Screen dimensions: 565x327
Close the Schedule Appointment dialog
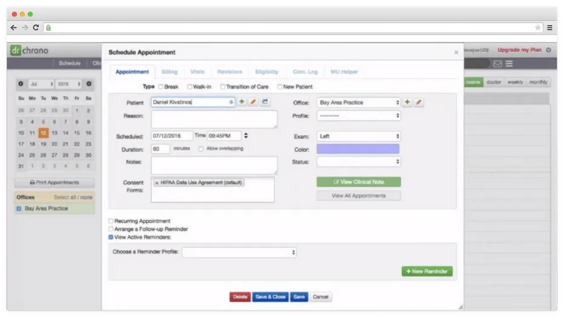(456, 53)
